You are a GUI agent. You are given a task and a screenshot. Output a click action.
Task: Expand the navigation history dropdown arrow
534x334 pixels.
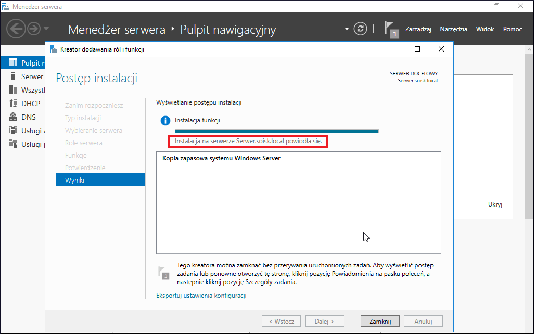point(46,29)
